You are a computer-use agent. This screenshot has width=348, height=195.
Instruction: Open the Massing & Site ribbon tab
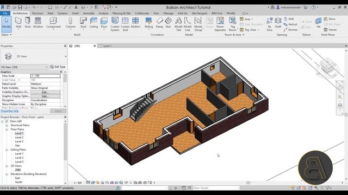pyautogui.click(x=121, y=13)
